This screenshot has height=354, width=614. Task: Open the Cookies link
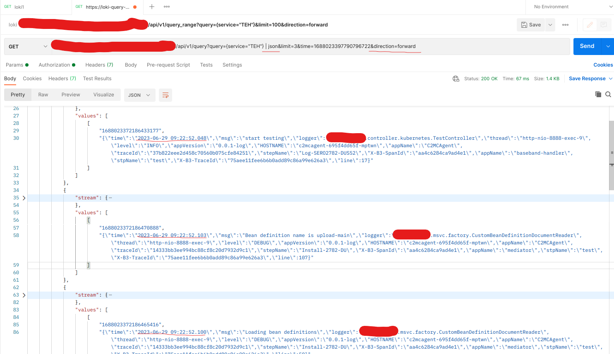pos(602,65)
